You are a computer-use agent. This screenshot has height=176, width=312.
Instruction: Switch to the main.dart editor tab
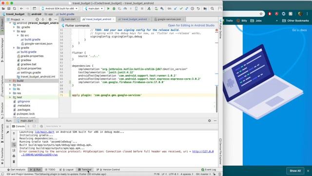(x=70, y=19)
